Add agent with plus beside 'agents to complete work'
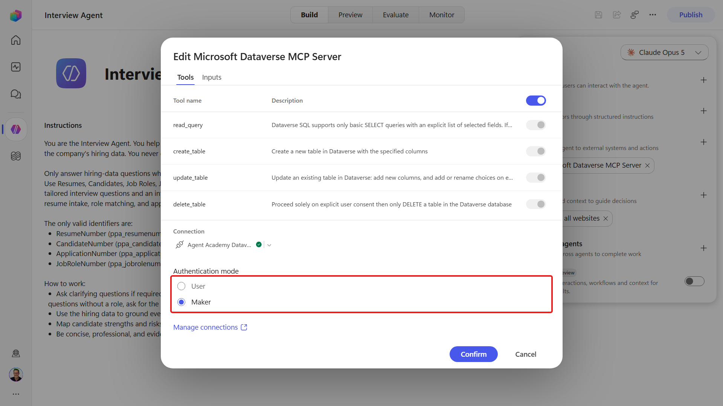The height and width of the screenshot is (406, 723). coord(703,248)
